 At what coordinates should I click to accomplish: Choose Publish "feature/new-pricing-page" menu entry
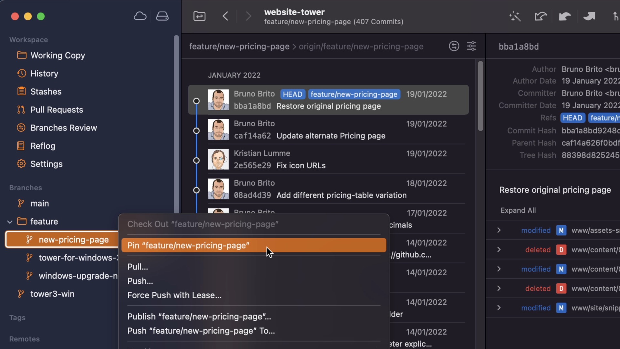(199, 317)
